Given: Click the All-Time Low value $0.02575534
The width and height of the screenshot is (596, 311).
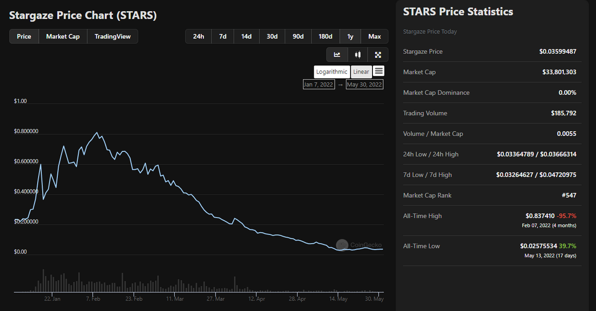Looking at the screenshot, I should click(539, 246).
